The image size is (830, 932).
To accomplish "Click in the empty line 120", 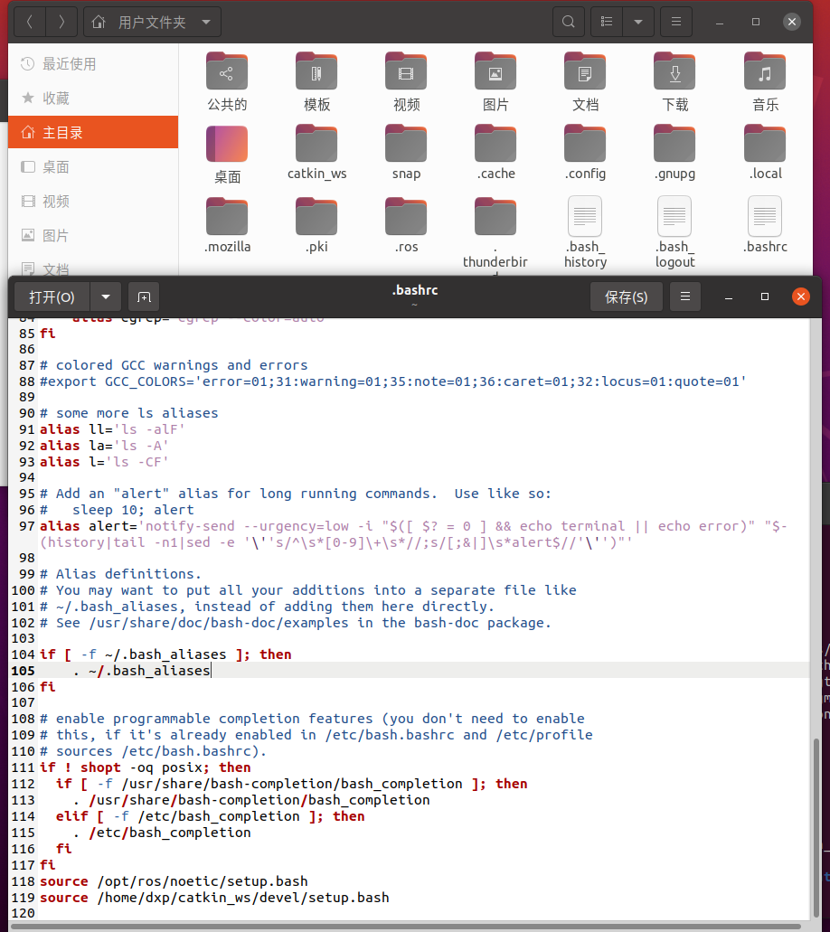I will pyautogui.click(x=423, y=913).
